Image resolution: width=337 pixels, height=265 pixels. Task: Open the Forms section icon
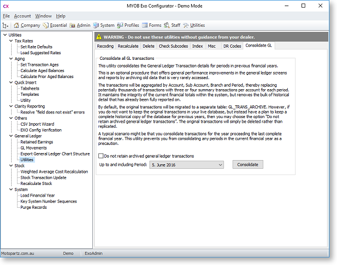pyautogui.click(x=145, y=25)
